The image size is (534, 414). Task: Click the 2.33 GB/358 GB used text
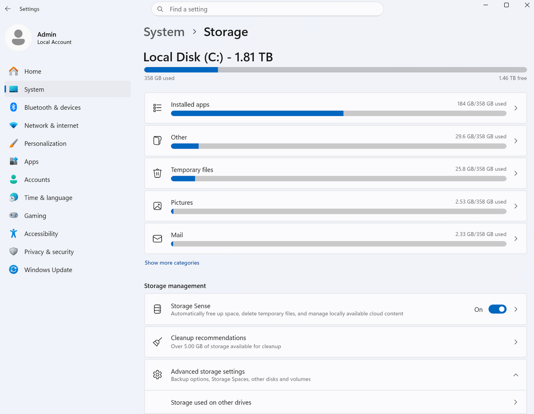pyautogui.click(x=481, y=234)
